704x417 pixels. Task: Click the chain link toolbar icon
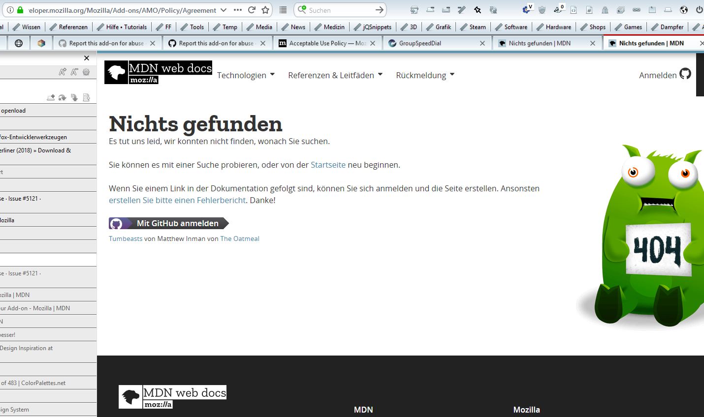pyautogui.click(x=637, y=10)
